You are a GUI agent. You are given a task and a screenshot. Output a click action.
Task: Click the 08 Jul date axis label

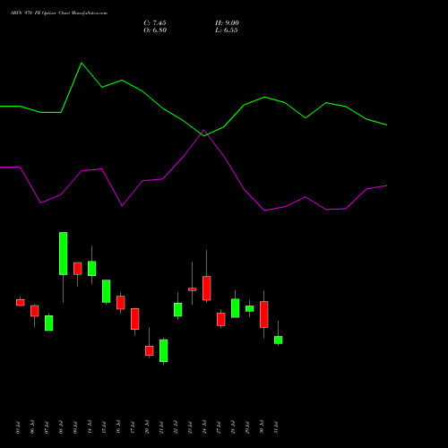[61, 427]
